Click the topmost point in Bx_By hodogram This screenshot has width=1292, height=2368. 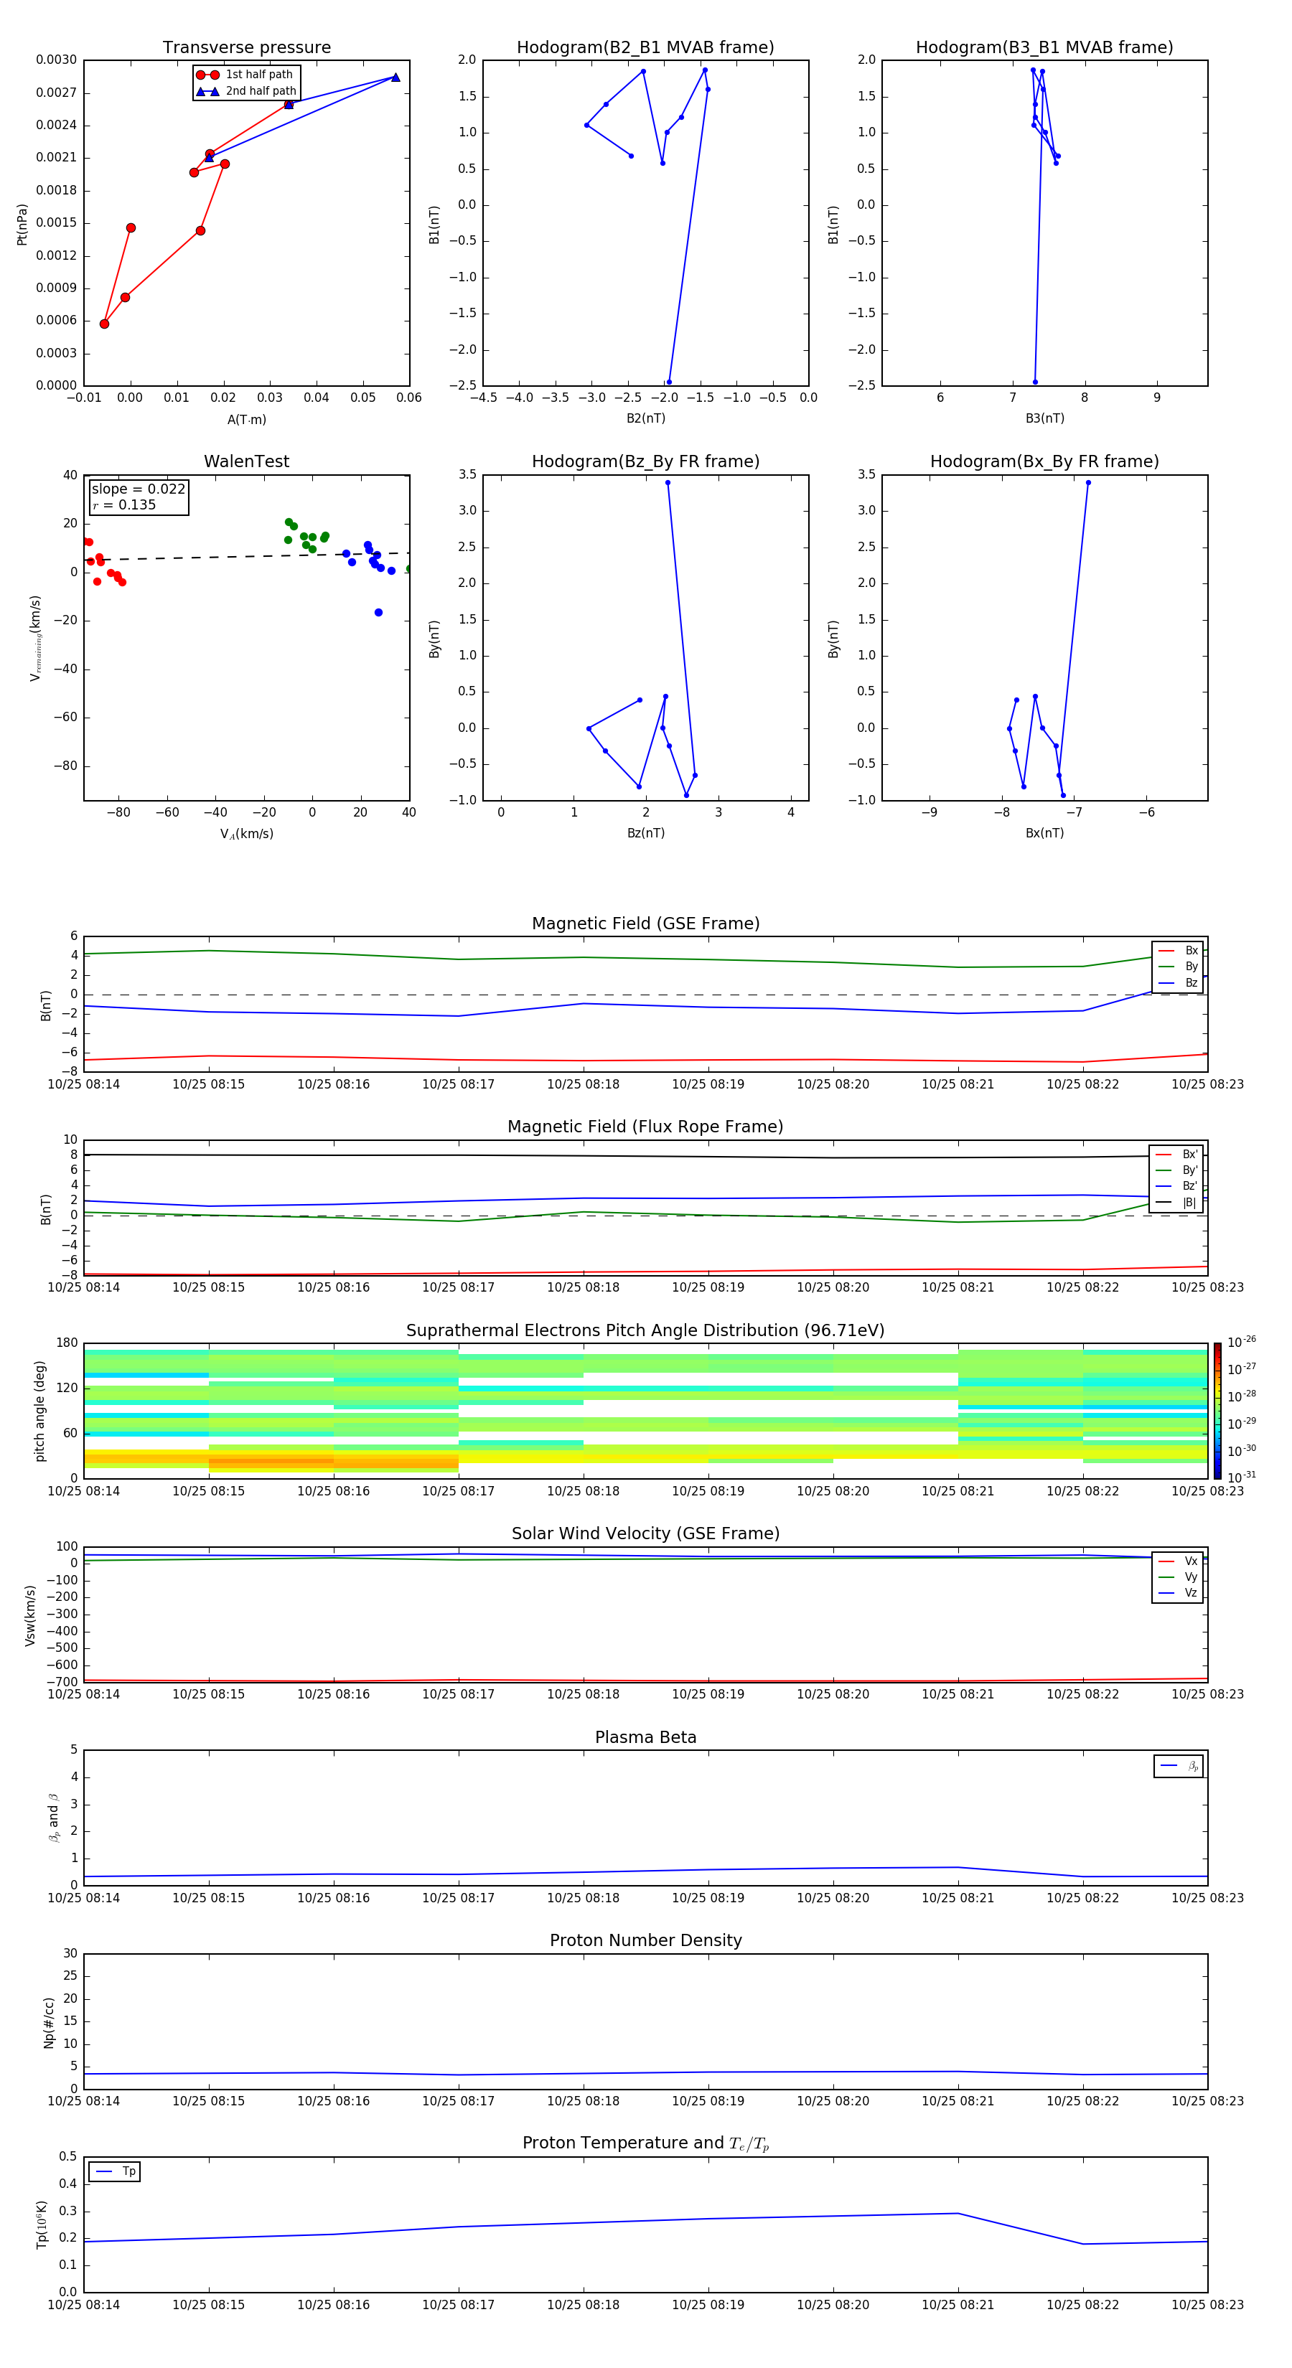1088,483
